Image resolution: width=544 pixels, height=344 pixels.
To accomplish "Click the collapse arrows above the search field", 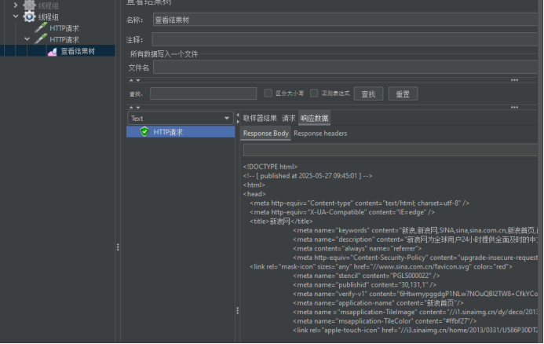I will click(134, 80).
